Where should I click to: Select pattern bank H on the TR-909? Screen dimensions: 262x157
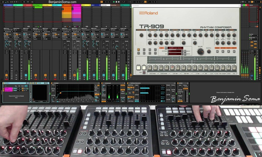coord(155,53)
